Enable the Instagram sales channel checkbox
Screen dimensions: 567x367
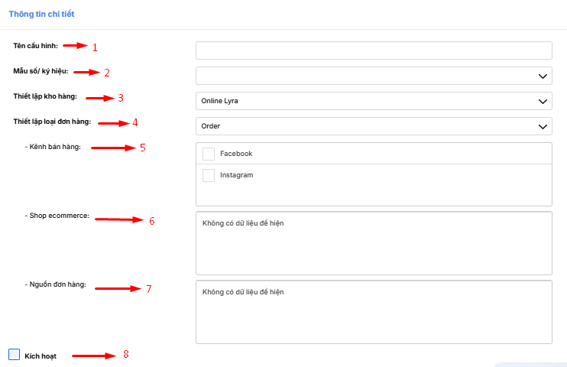coord(209,175)
